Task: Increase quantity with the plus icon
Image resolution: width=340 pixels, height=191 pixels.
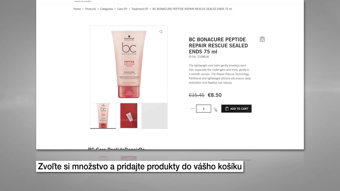Action: coord(215,108)
